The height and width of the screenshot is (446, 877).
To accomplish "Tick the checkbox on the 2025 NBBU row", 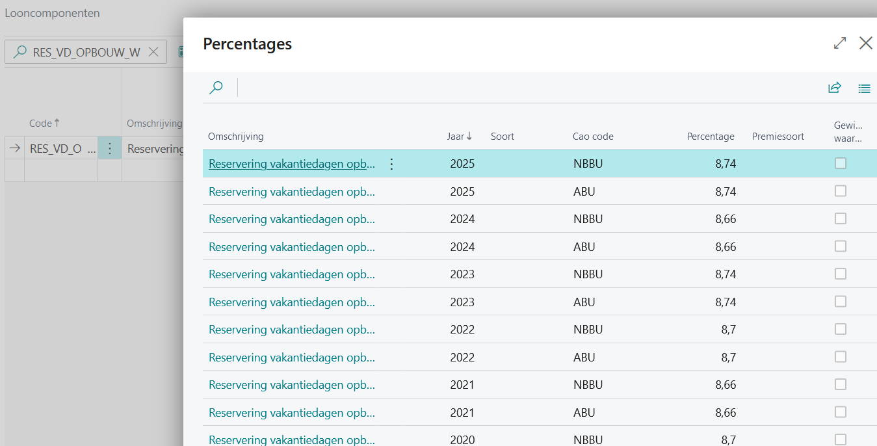I will [x=841, y=164].
